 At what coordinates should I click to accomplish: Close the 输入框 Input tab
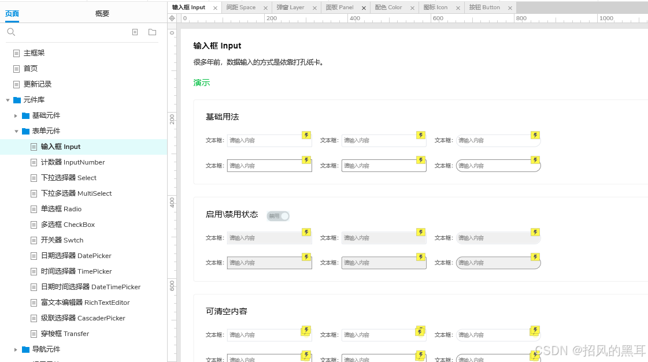click(x=215, y=8)
